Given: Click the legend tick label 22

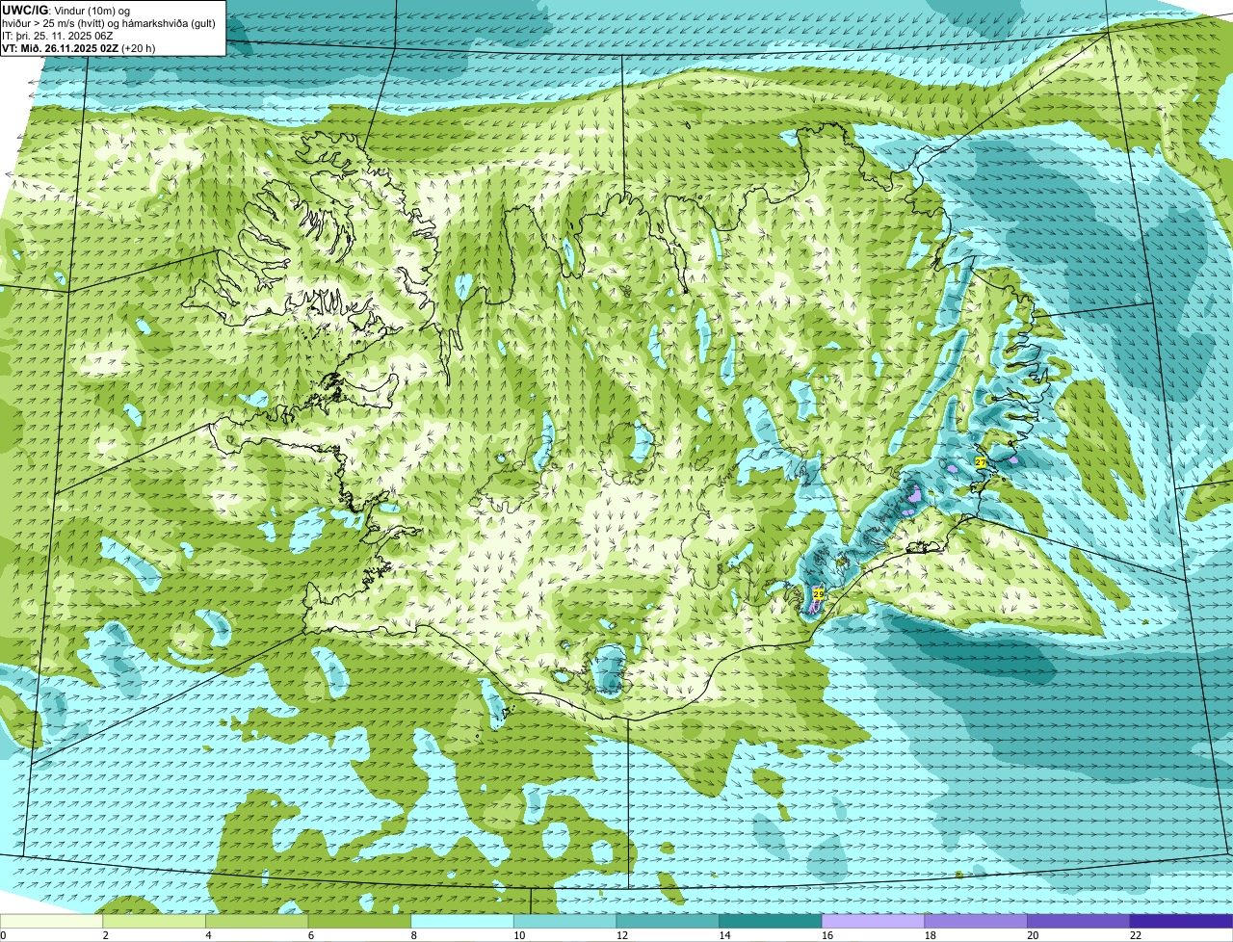Looking at the screenshot, I should click(x=1136, y=935).
